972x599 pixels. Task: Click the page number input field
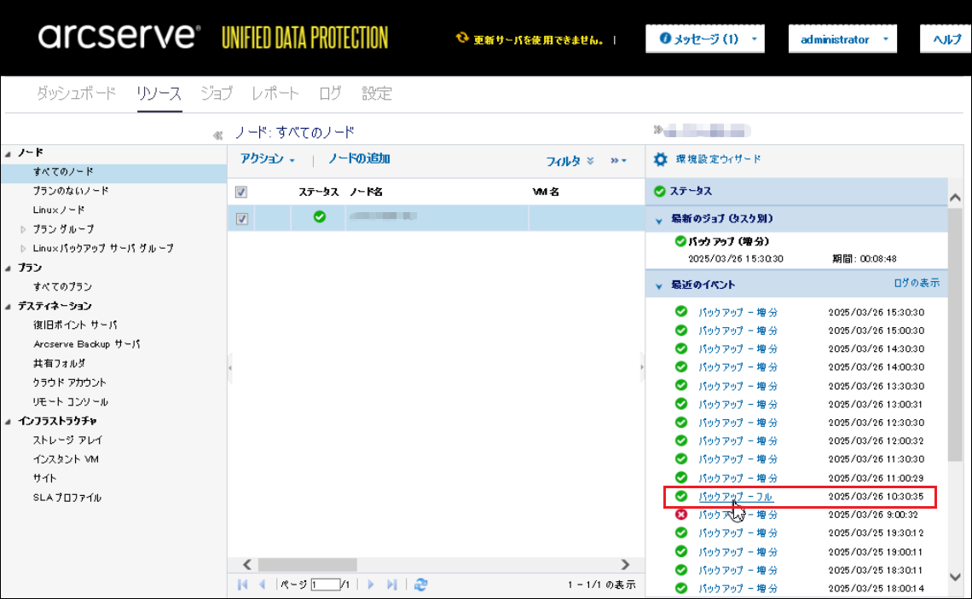326,585
